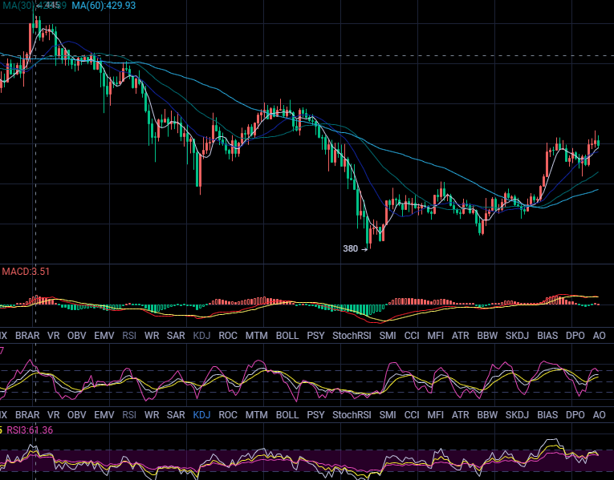
Task: Select ROC indicator under the KDJ pane
Action: pos(228,415)
